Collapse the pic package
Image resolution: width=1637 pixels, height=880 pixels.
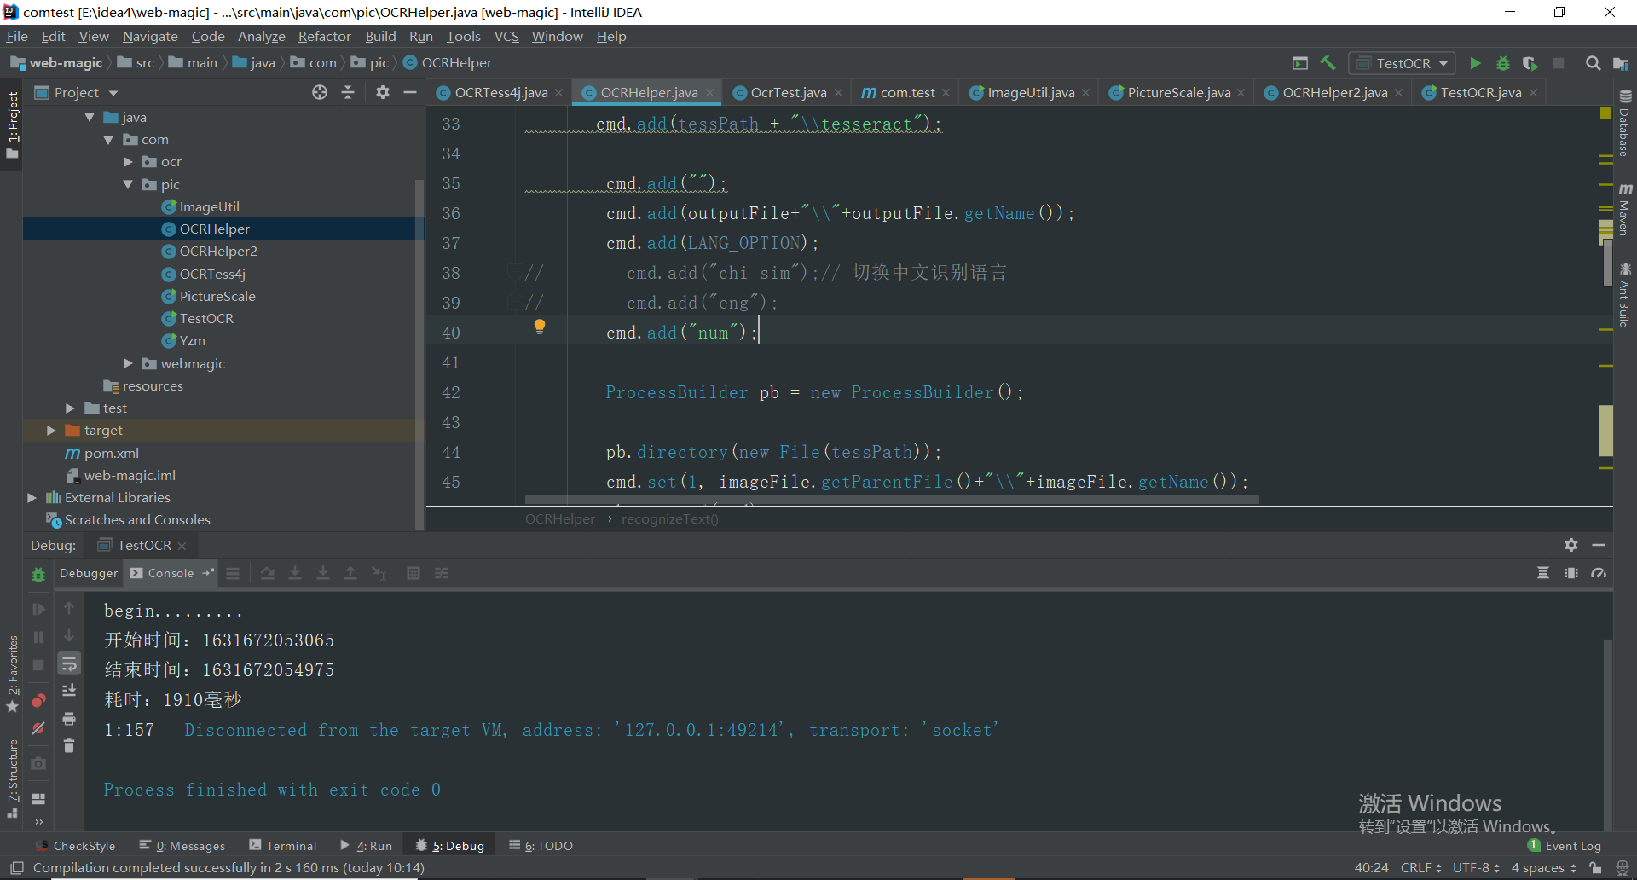(x=128, y=184)
